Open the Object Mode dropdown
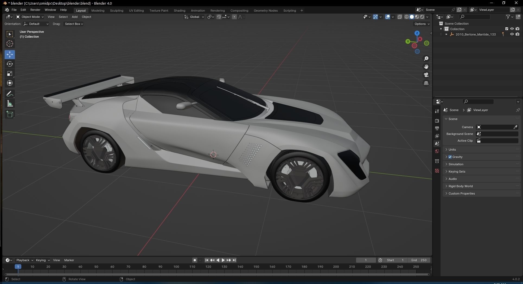The image size is (523, 284). pos(30,17)
